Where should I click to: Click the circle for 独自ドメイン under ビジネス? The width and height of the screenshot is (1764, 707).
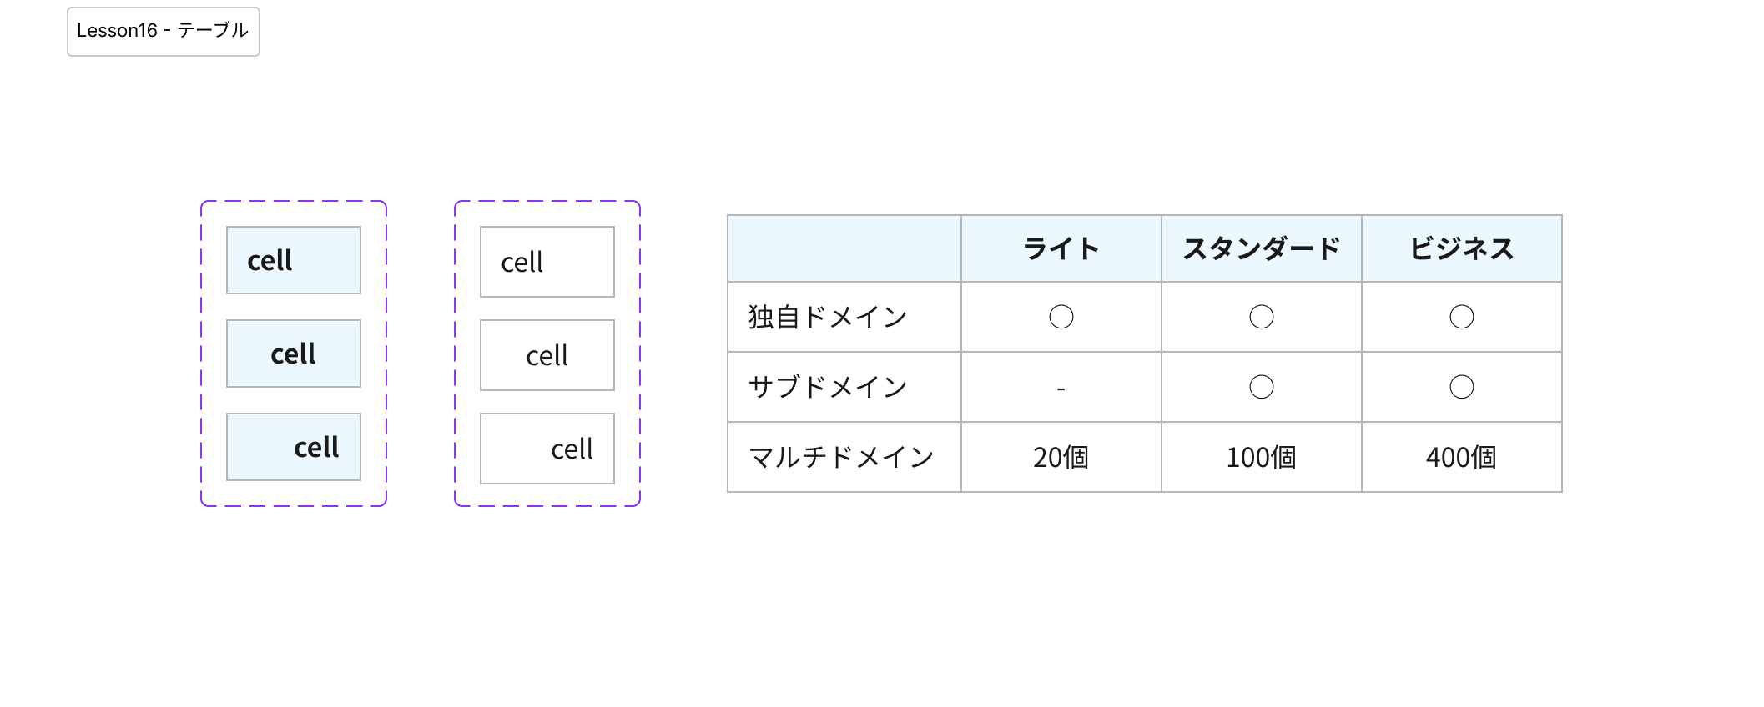pos(1461,317)
